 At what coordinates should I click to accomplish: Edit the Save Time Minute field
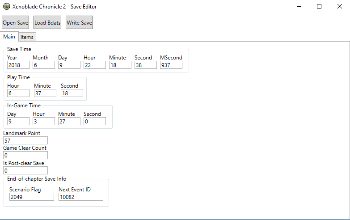[x=120, y=65]
